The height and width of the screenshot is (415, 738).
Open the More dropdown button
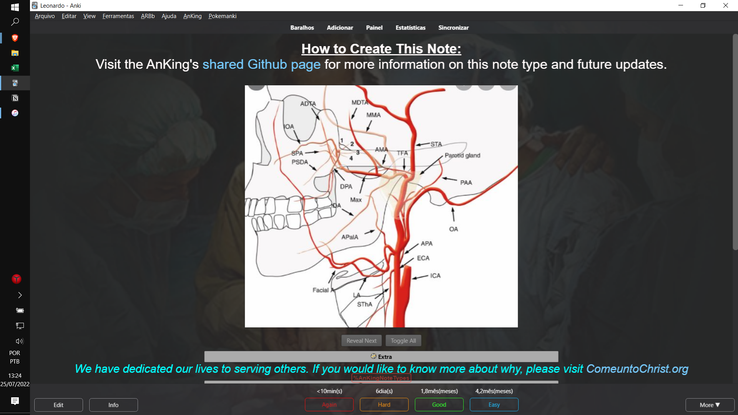pyautogui.click(x=710, y=405)
